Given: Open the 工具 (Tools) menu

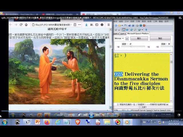Looking at the screenshot, I should pos(155,21).
